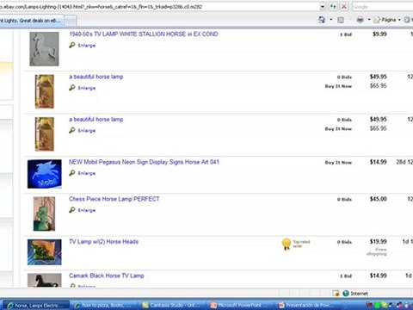Click the $9.99 price of white stallion lamp
This screenshot has width=413, height=310.
point(379,34)
